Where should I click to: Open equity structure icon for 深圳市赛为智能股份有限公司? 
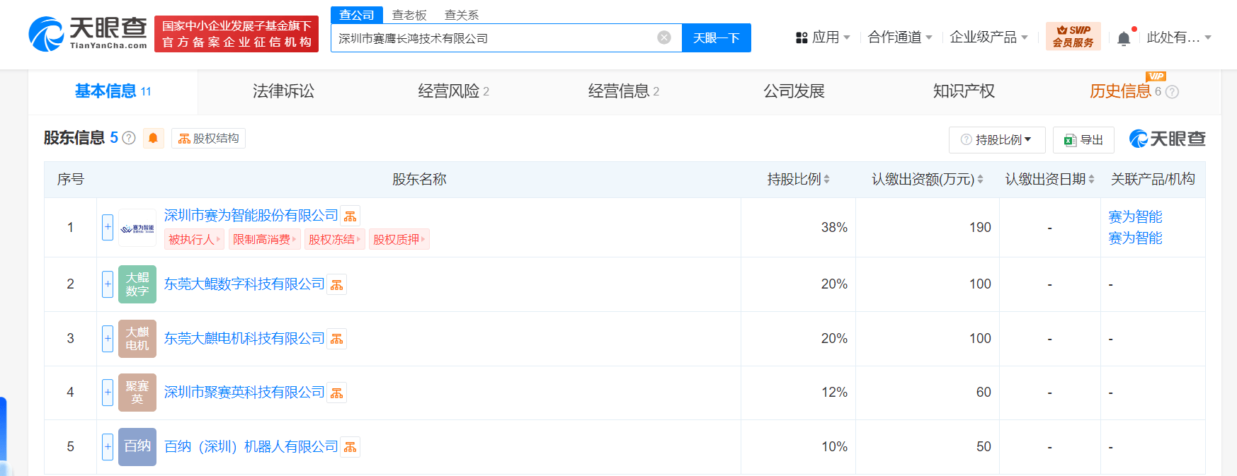(x=350, y=216)
